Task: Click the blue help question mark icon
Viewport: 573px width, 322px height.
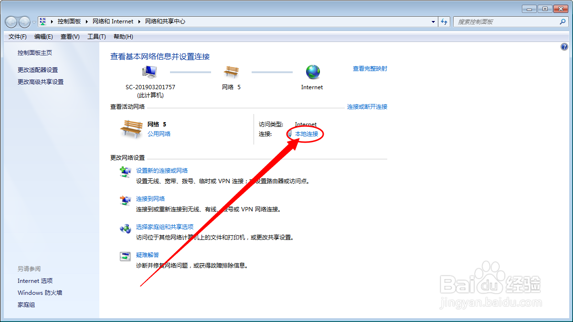Action: [564, 46]
